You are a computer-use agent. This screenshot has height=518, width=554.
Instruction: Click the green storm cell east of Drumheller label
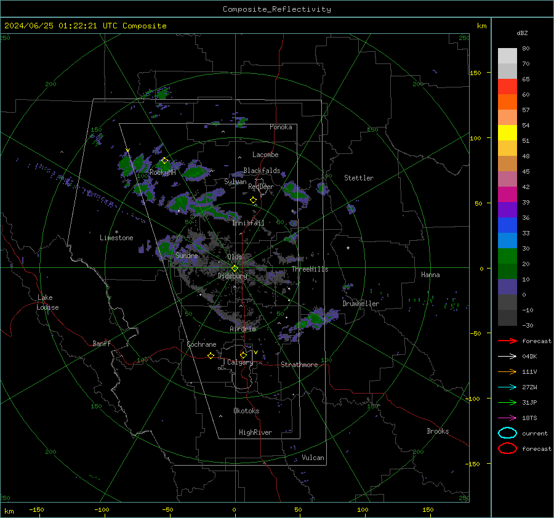452,304
